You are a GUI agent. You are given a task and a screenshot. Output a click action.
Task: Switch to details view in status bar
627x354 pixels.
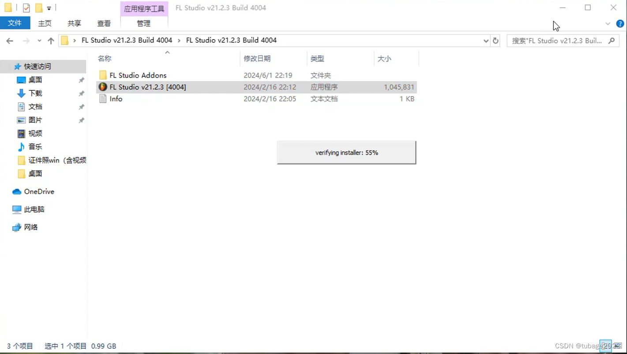click(606, 346)
